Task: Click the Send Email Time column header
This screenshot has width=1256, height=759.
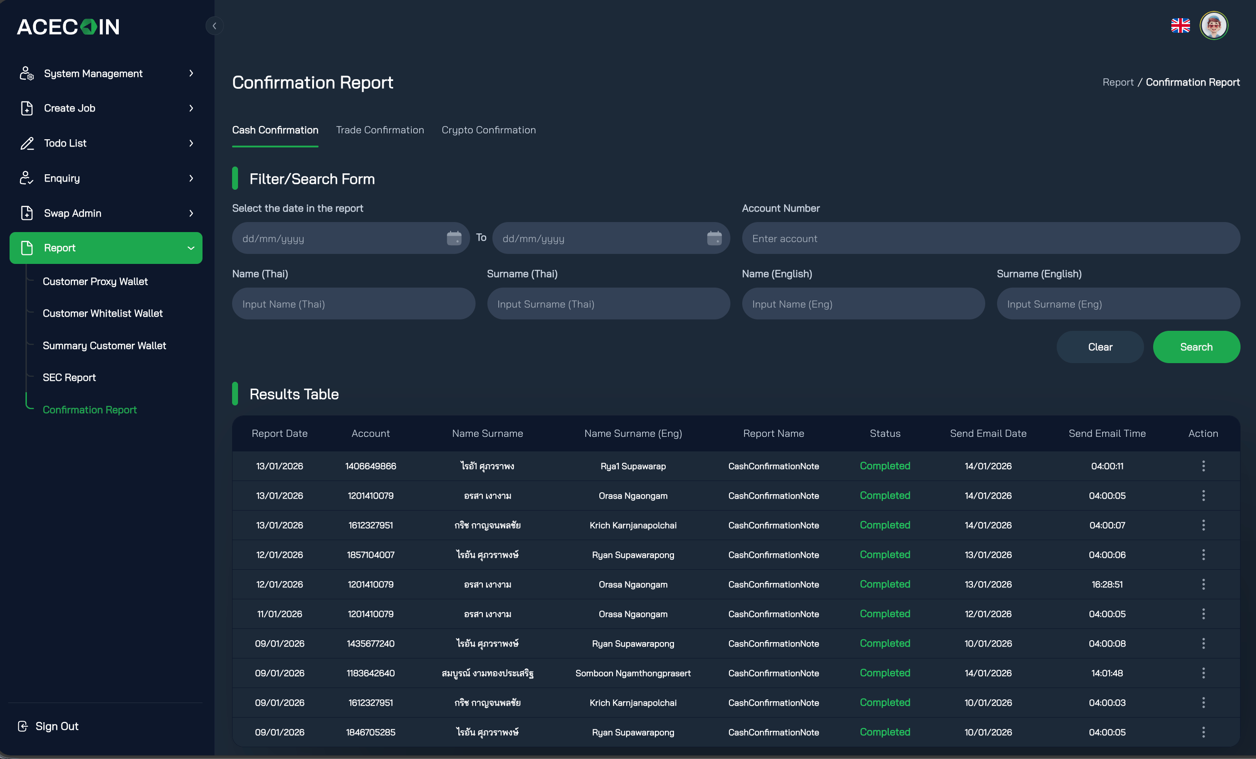Action: coord(1107,433)
